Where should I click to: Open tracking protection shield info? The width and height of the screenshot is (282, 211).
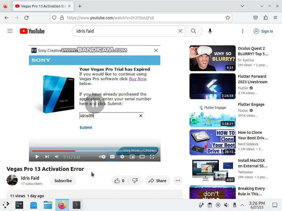(x=54, y=18)
